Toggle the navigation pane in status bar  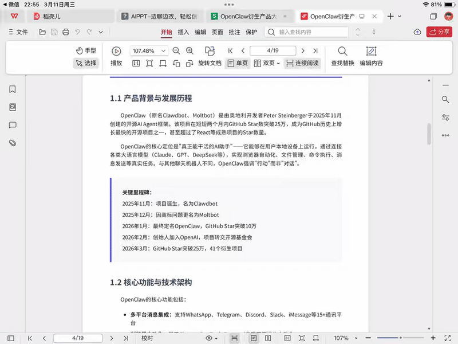11,338
